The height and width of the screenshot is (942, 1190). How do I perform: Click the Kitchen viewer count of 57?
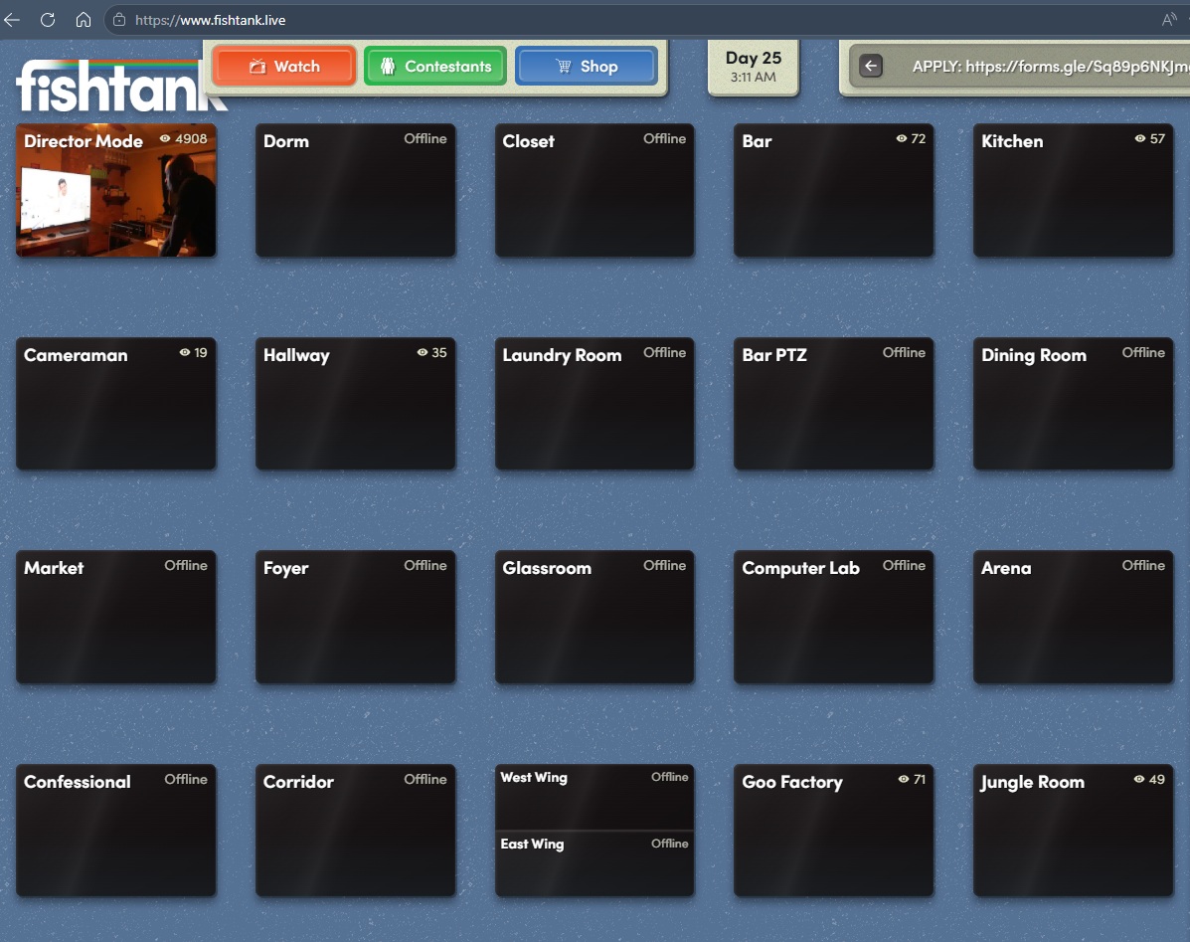click(1150, 139)
